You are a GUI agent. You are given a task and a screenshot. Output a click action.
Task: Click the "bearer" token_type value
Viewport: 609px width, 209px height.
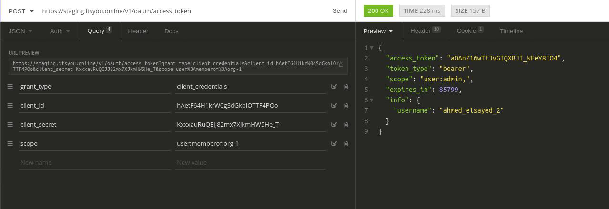(454, 69)
